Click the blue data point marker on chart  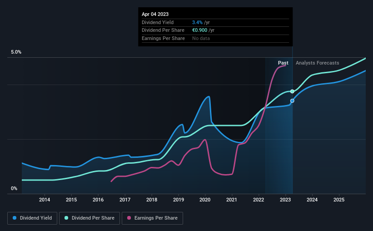292,101
